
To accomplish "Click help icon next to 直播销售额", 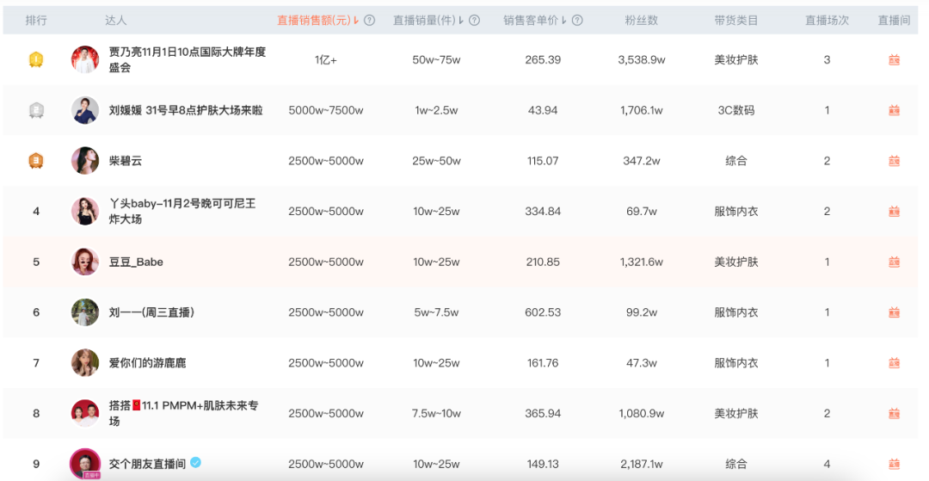I will (x=370, y=21).
